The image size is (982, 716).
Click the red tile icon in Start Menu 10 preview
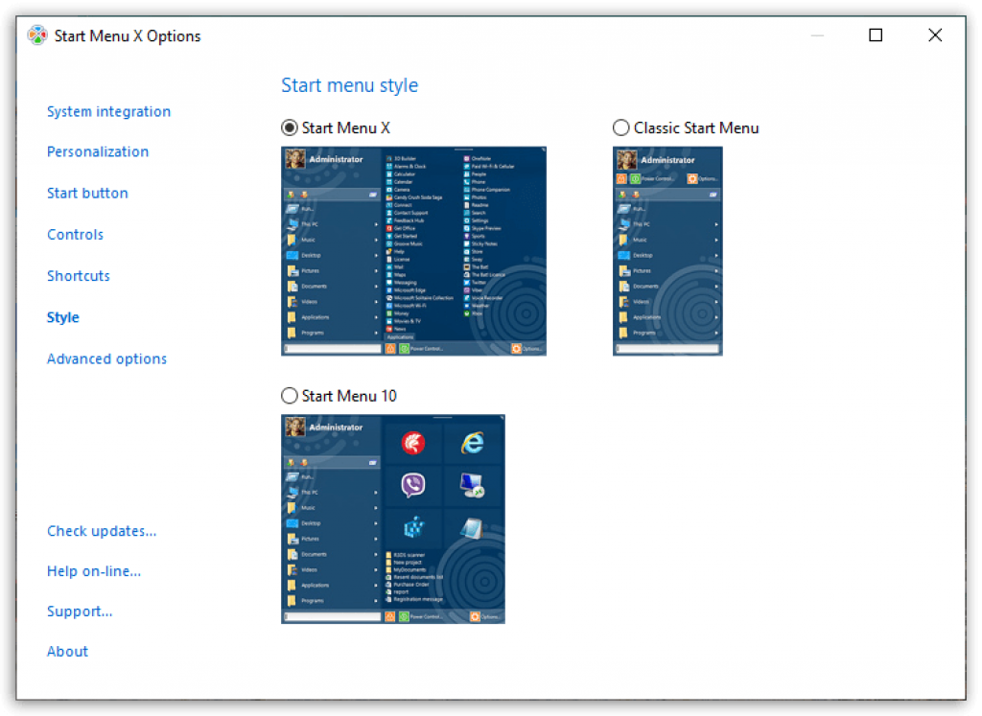[413, 442]
